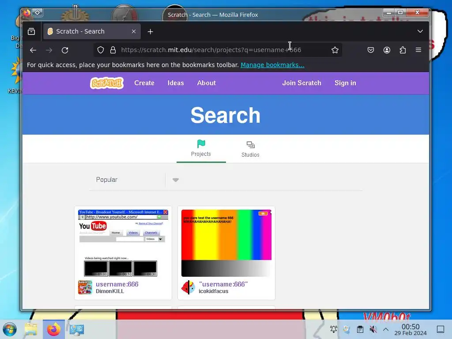Select the Projects flag tab
This screenshot has height=339, width=452.
pos(201,148)
